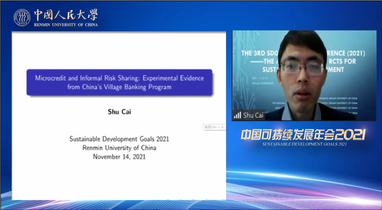Click the signal strength bars icon
382x210 pixels.
click(x=237, y=115)
